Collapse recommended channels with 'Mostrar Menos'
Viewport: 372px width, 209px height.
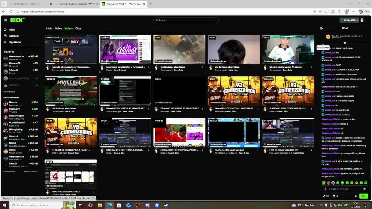31,172
